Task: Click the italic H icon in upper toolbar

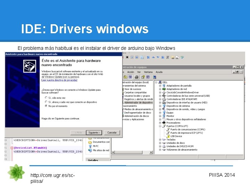Action: (x=168, y=57)
